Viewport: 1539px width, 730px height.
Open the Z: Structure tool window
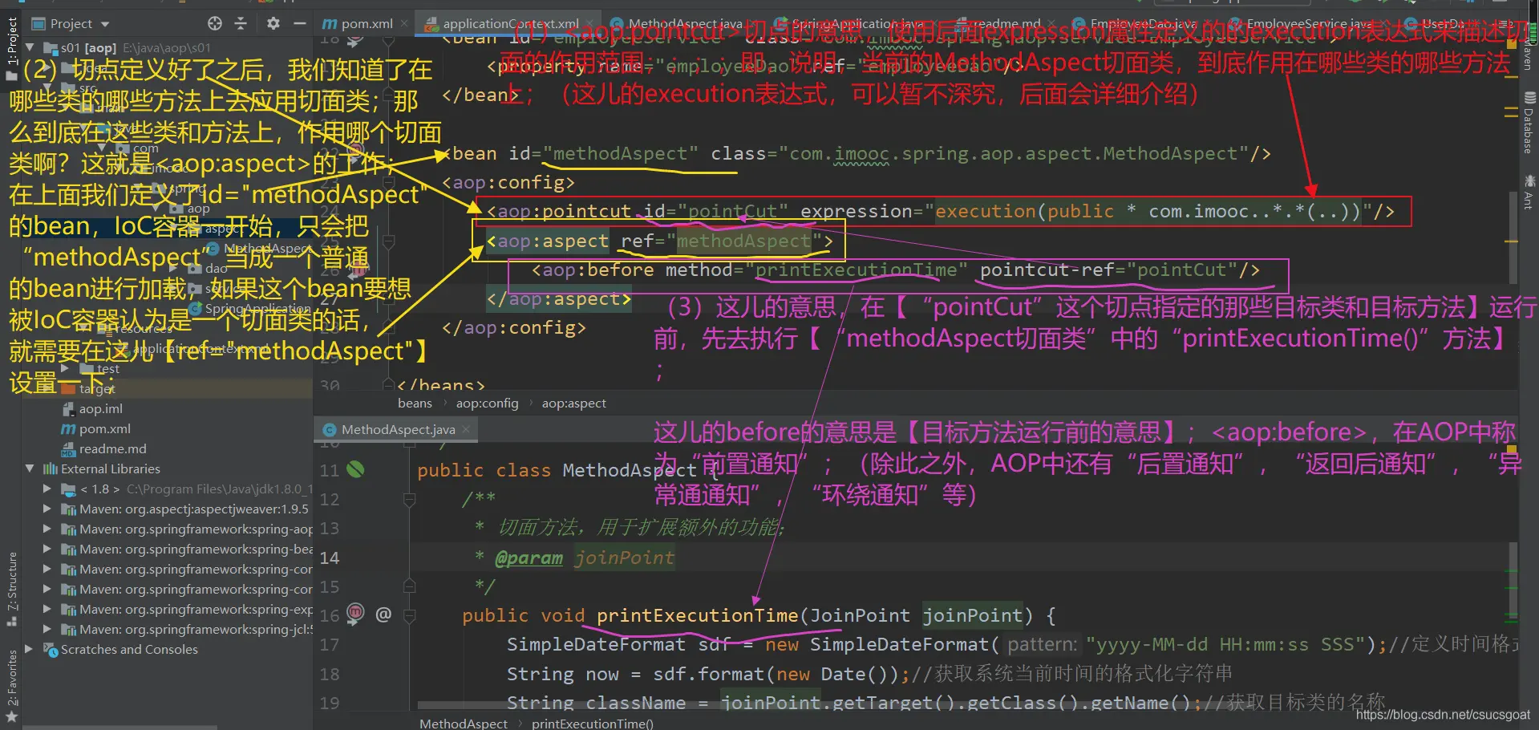pos(11,589)
